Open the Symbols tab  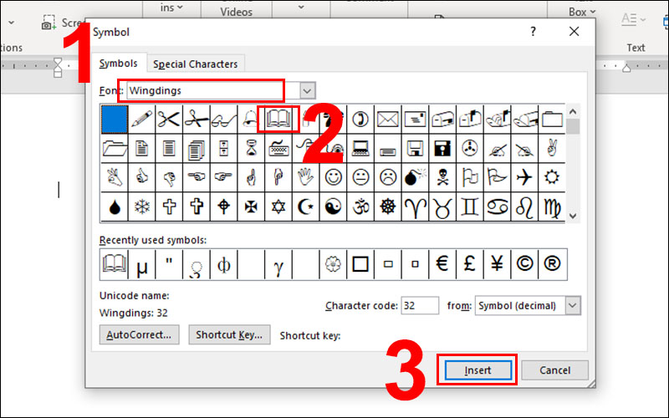click(x=118, y=64)
